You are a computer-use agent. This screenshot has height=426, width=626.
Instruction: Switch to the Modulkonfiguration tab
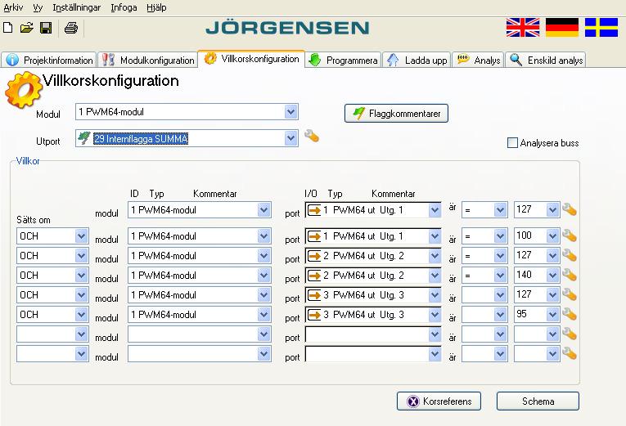[x=148, y=60]
